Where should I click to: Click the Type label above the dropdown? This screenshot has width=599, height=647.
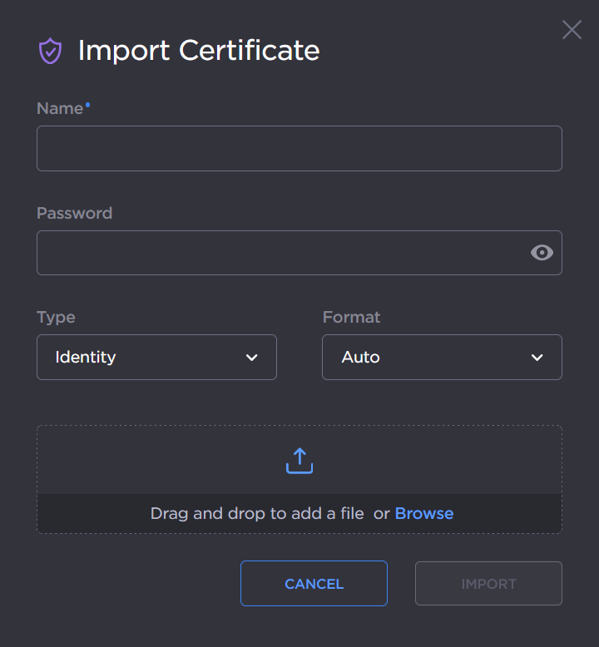click(x=56, y=317)
